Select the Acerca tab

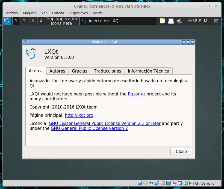[x=36, y=71]
